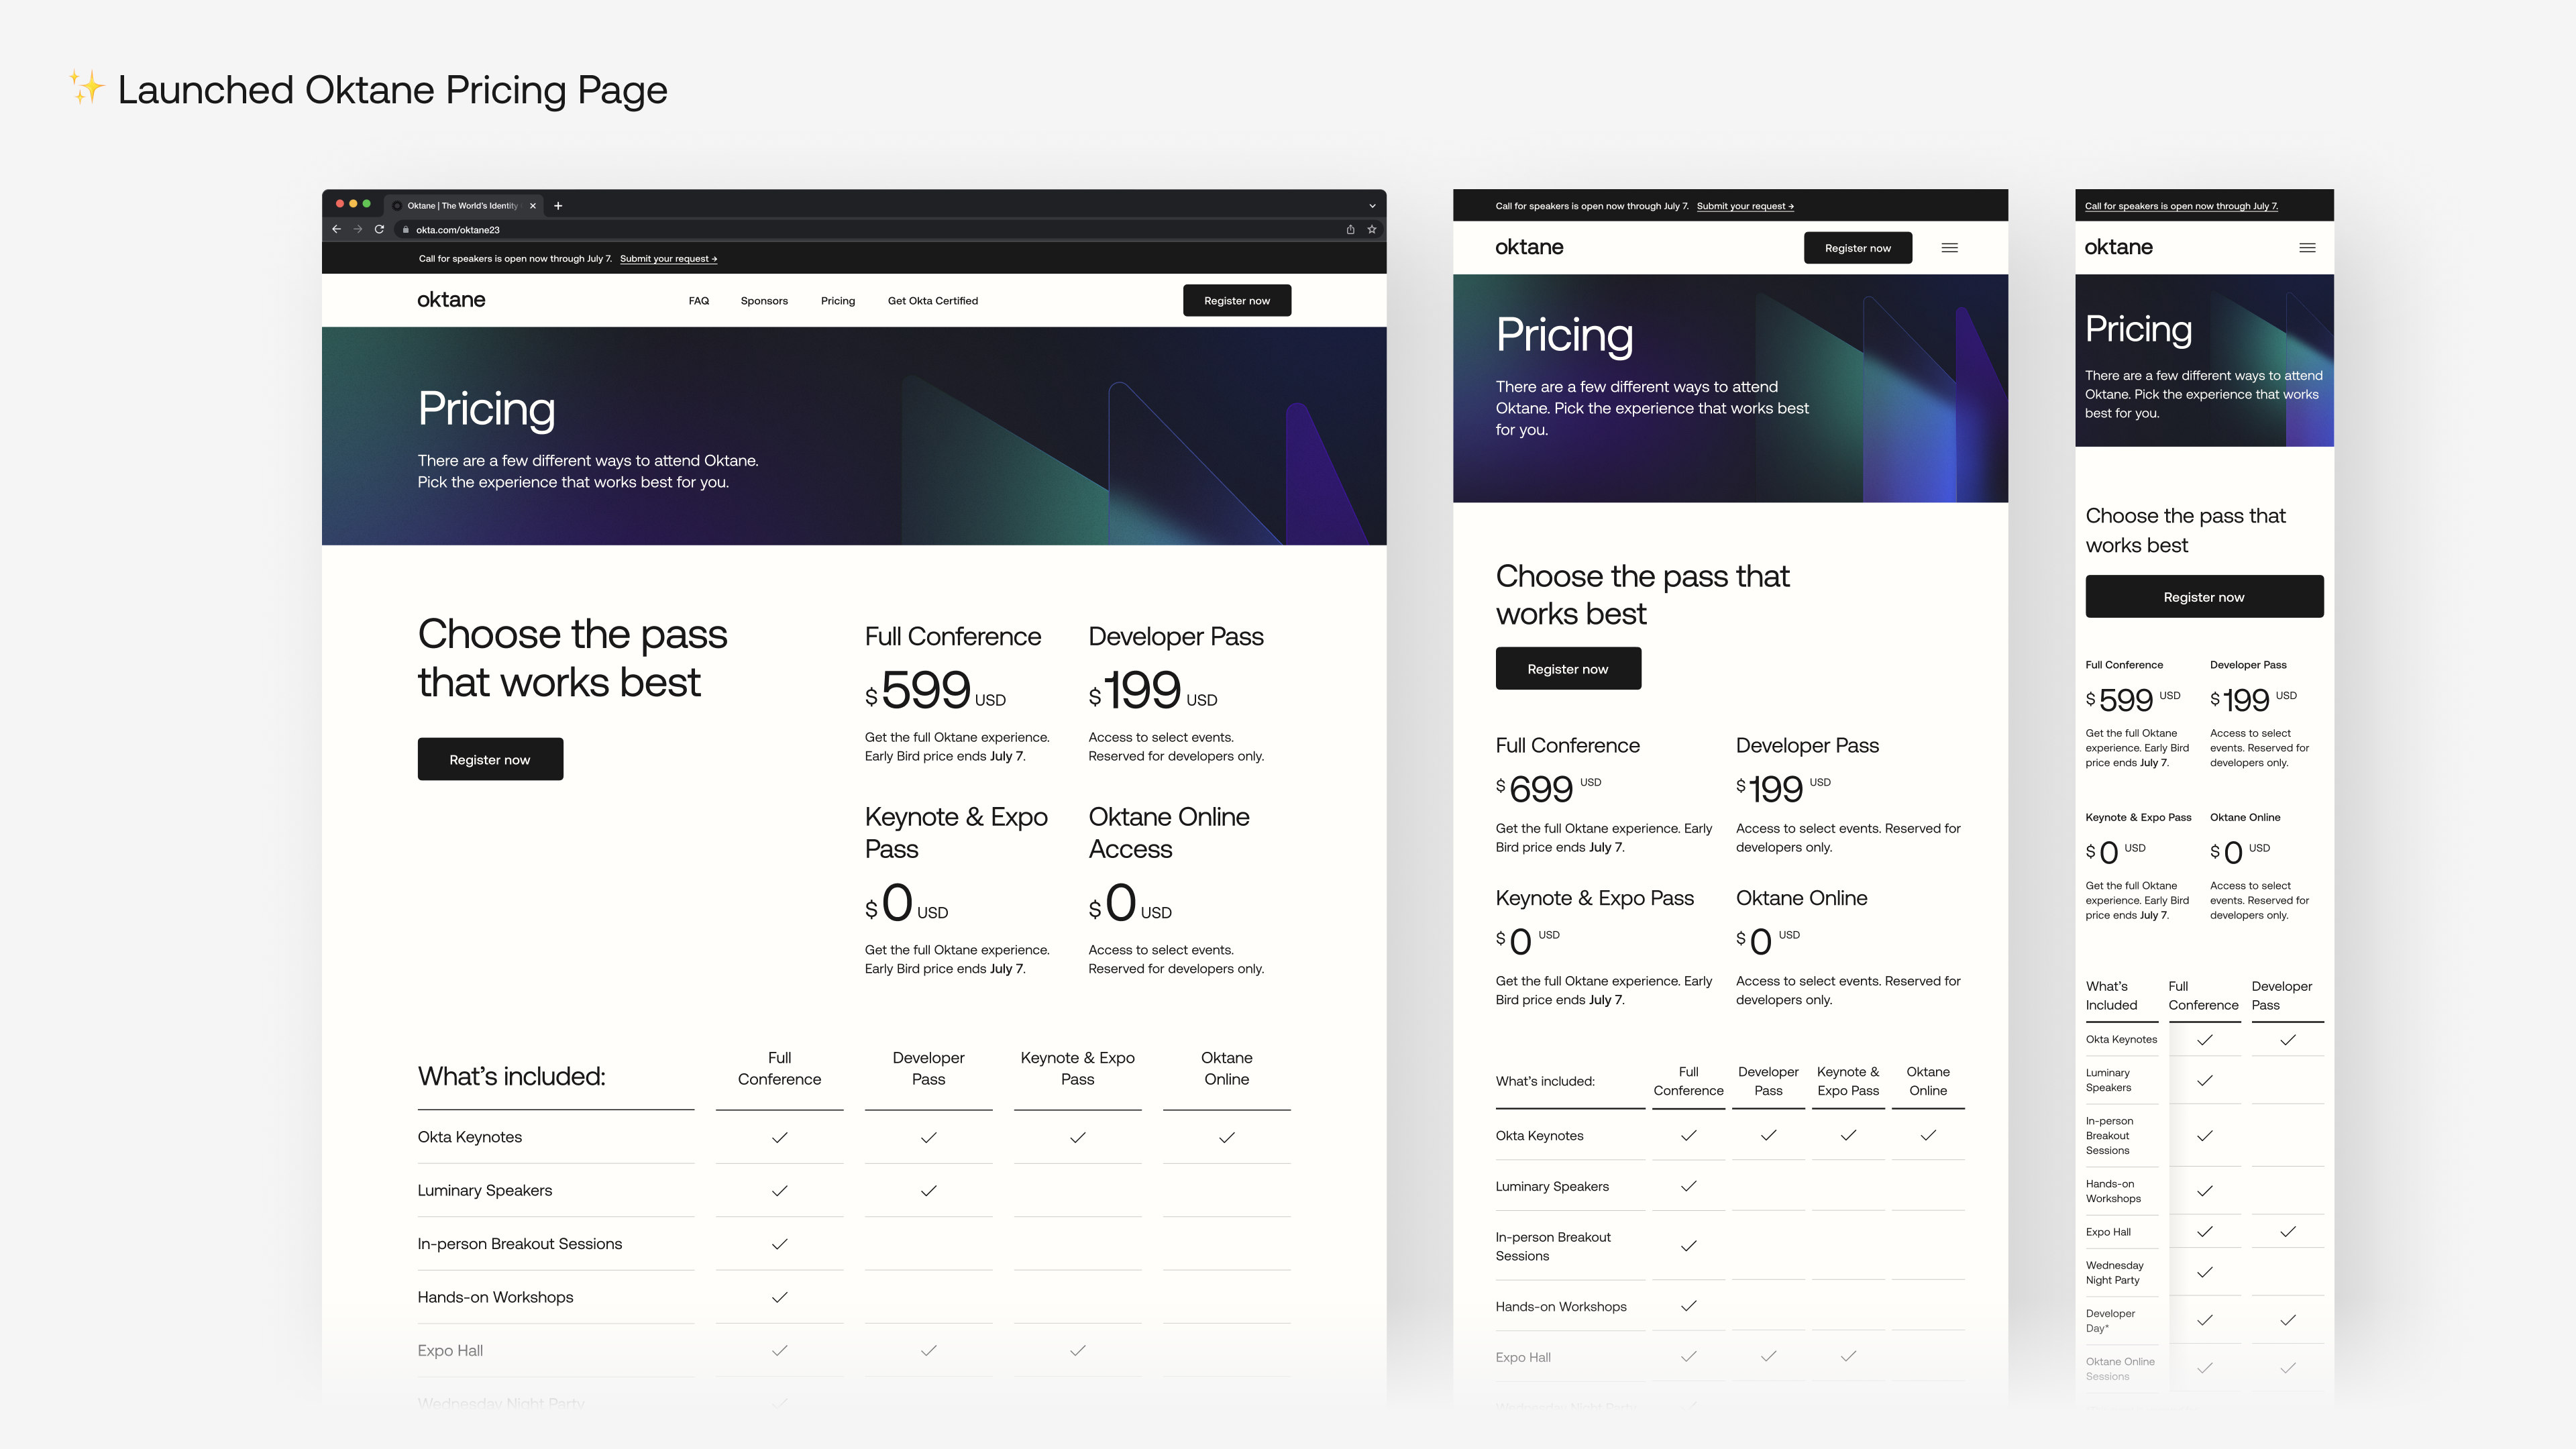This screenshot has width=2576, height=1449.
Task: Click the oktane logo in tablet view
Action: tap(1529, 247)
